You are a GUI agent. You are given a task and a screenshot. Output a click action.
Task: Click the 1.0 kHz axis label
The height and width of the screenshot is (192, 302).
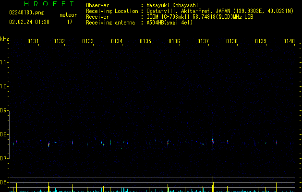click(x=4, y=86)
